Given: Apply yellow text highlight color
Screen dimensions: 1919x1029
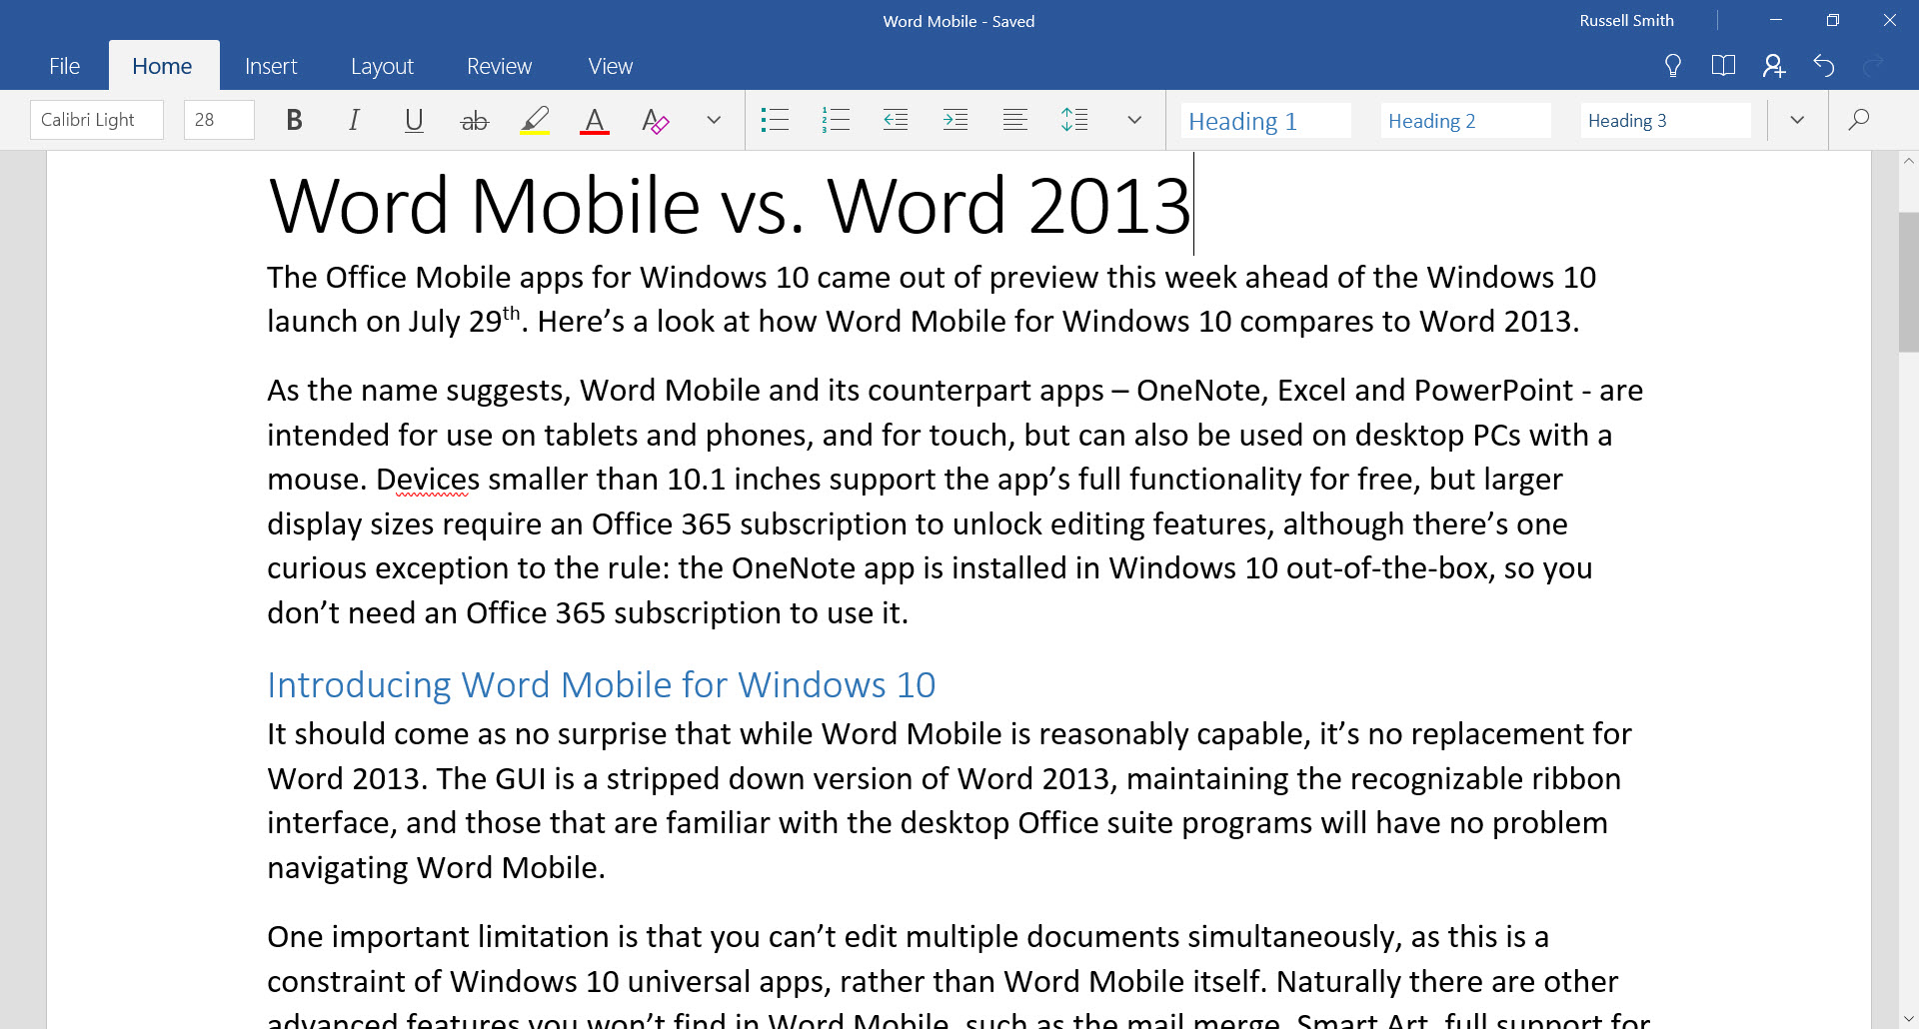Looking at the screenshot, I should coord(535,120).
